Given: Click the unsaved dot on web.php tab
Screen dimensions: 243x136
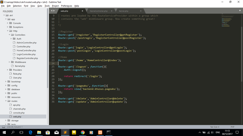Looking at the screenshot, I should pos(82,11).
